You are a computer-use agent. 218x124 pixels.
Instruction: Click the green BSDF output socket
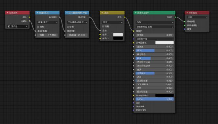[x=175, y=17]
